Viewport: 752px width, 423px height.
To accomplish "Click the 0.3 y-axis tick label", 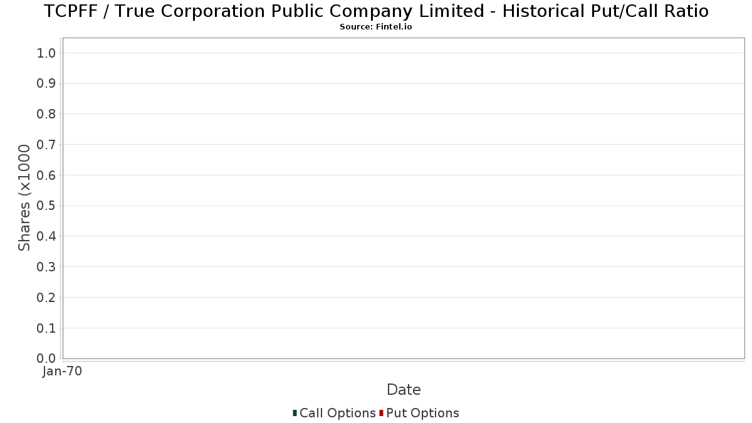I will click(46, 267).
